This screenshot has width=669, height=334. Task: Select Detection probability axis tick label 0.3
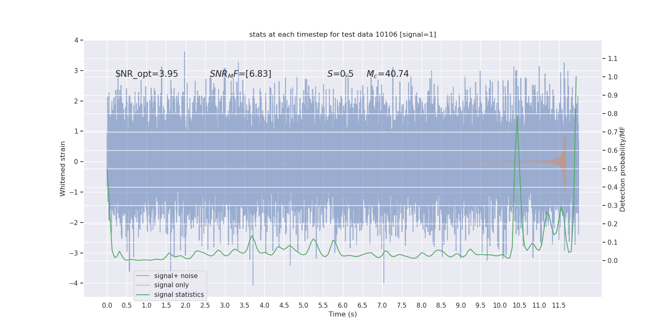tap(613, 205)
